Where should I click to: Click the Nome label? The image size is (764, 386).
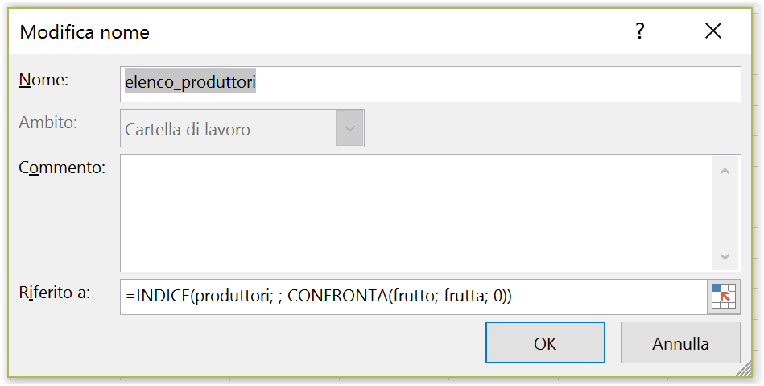[x=43, y=80]
